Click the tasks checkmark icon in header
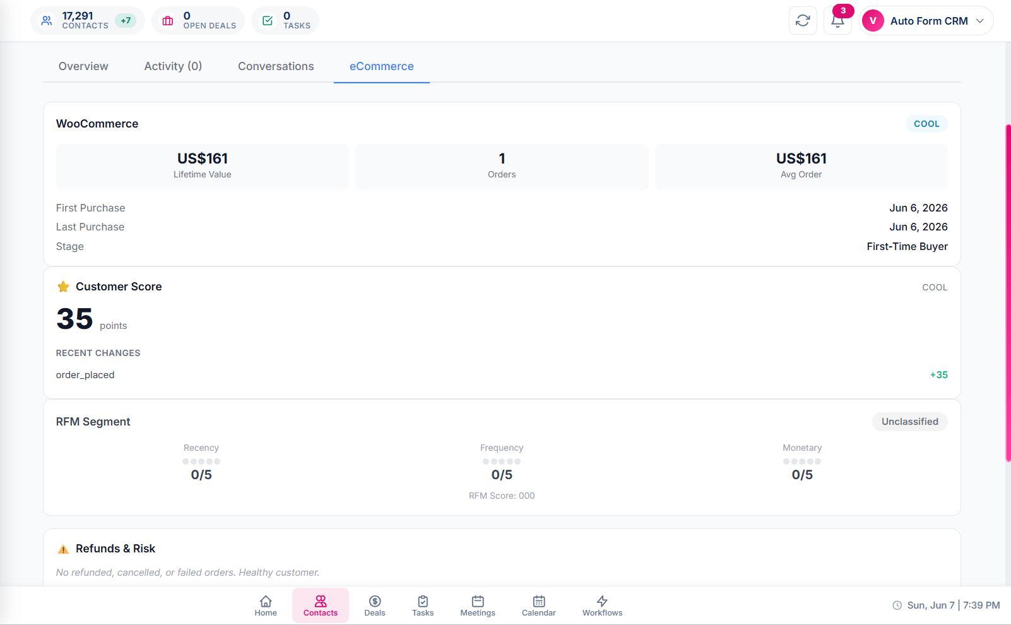This screenshot has height=625, width=1011. click(x=268, y=21)
